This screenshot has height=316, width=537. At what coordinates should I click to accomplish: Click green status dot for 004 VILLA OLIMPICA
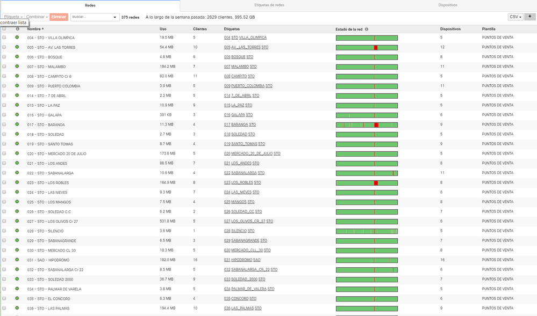pyautogui.click(x=17, y=38)
